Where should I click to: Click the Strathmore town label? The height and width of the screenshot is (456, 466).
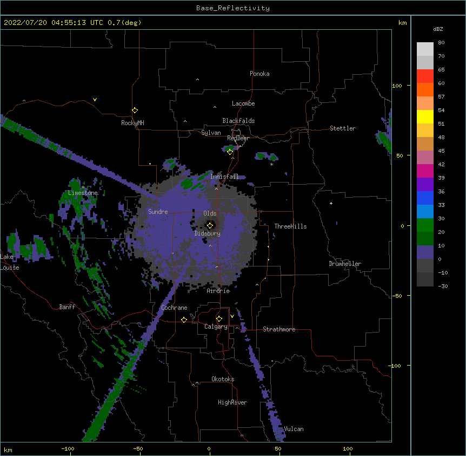[x=279, y=329]
